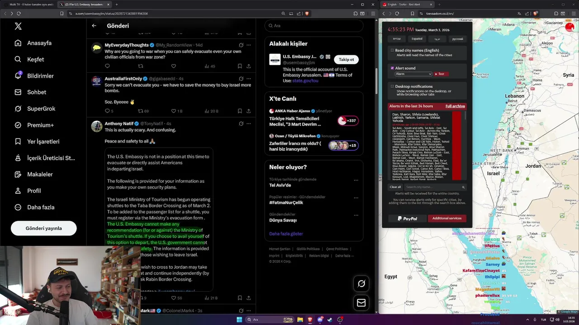Viewport: 579px width, 325px height.
Task: Switch alerts language to עברית
Action: tap(396, 39)
